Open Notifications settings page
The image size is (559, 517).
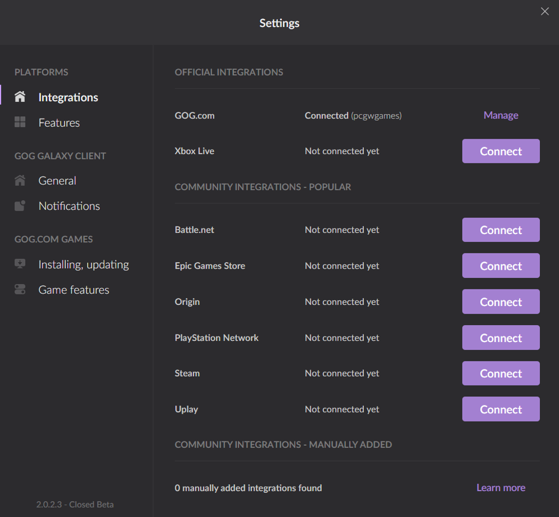69,206
